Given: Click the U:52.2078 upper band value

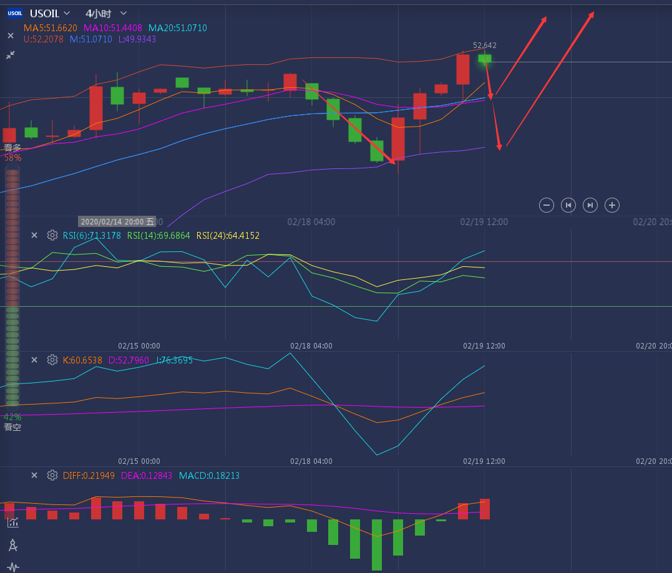Looking at the screenshot, I should 43,39.
